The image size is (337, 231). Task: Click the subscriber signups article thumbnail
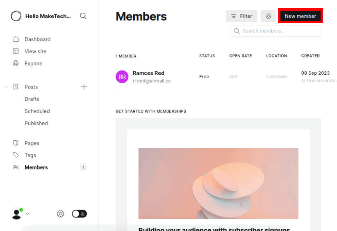click(218, 183)
